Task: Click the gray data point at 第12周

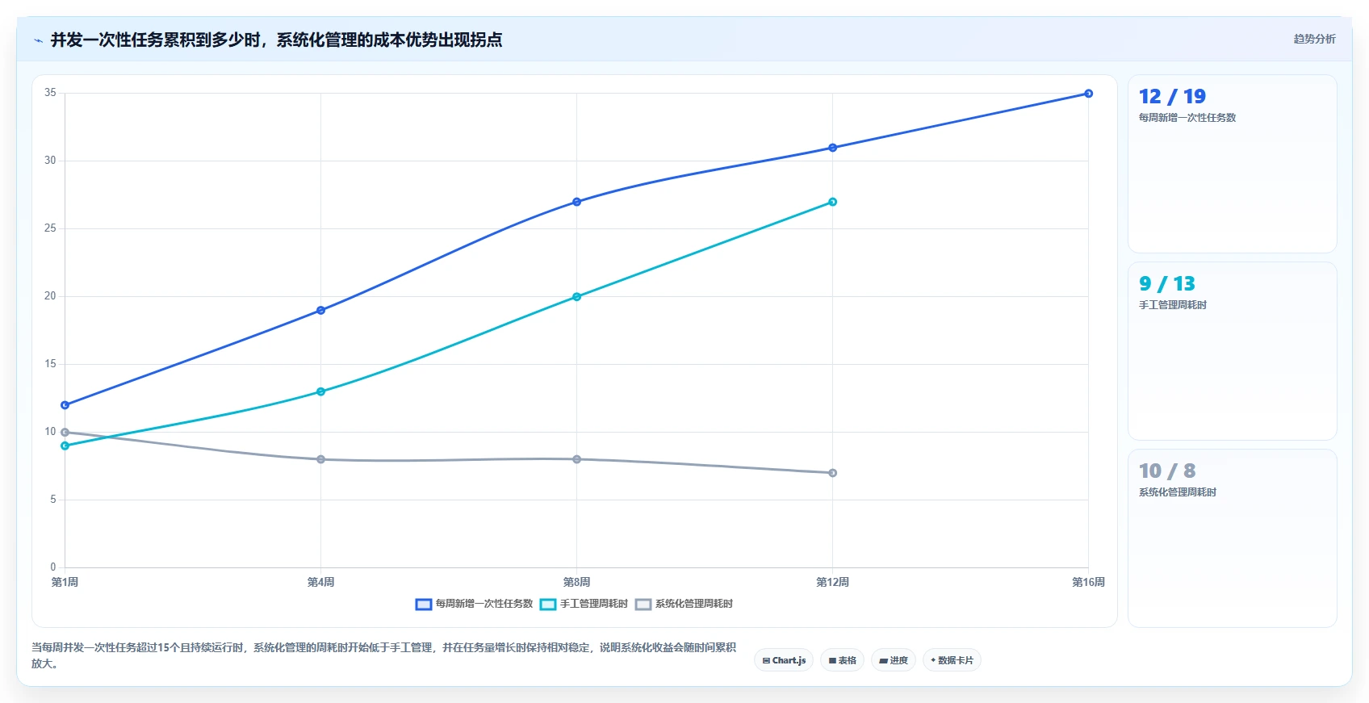Action: click(x=833, y=473)
